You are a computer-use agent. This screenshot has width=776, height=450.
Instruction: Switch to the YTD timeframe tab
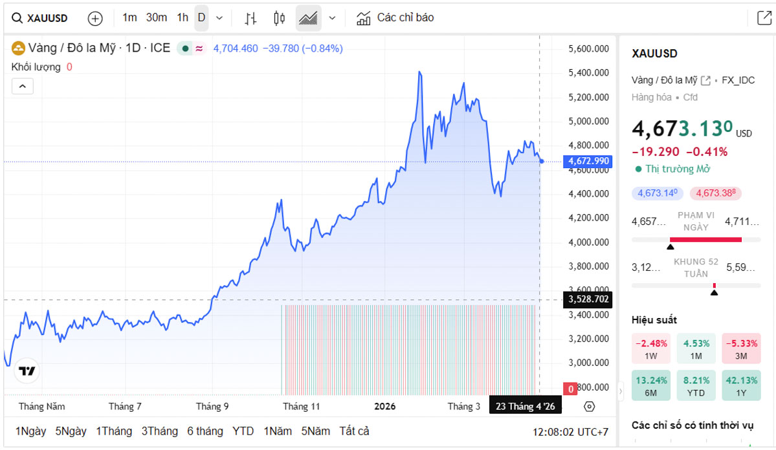[243, 431]
